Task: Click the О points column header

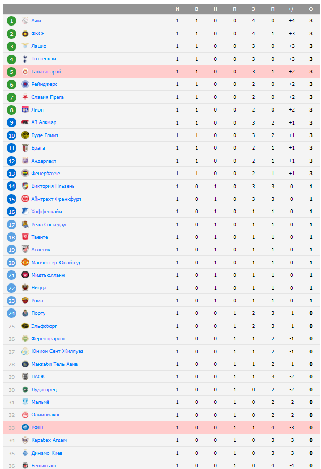Action: point(311,9)
